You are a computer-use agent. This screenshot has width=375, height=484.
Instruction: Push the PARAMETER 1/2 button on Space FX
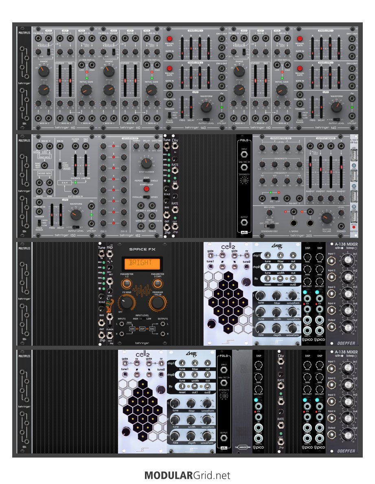126,283
